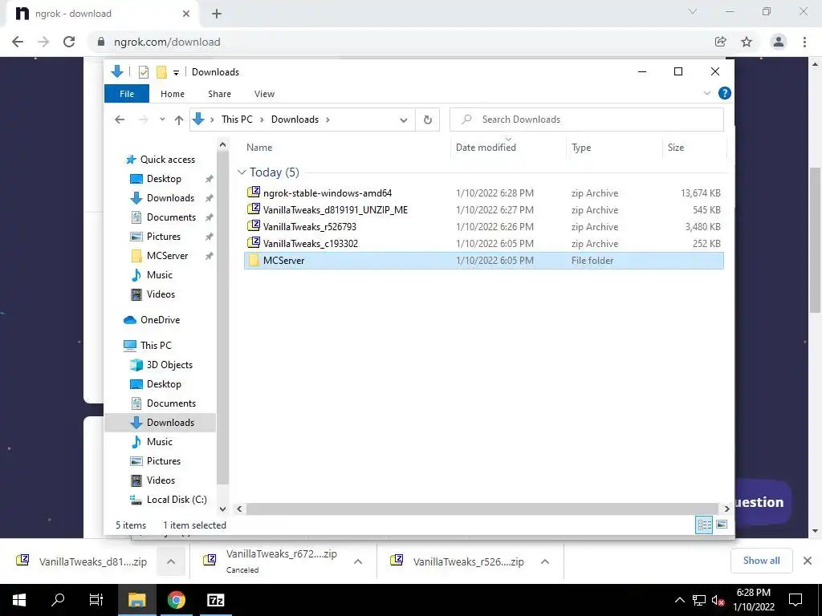822x616 pixels.
Task: Click the horizontal scrollbar right arrow in file list
Action: pyautogui.click(x=726, y=509)
